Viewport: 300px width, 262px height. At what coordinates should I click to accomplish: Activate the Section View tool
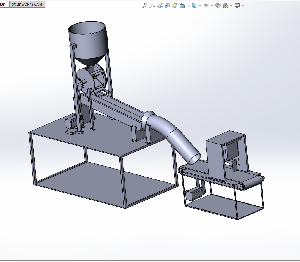pyautogui.click(x=168, y=6)
